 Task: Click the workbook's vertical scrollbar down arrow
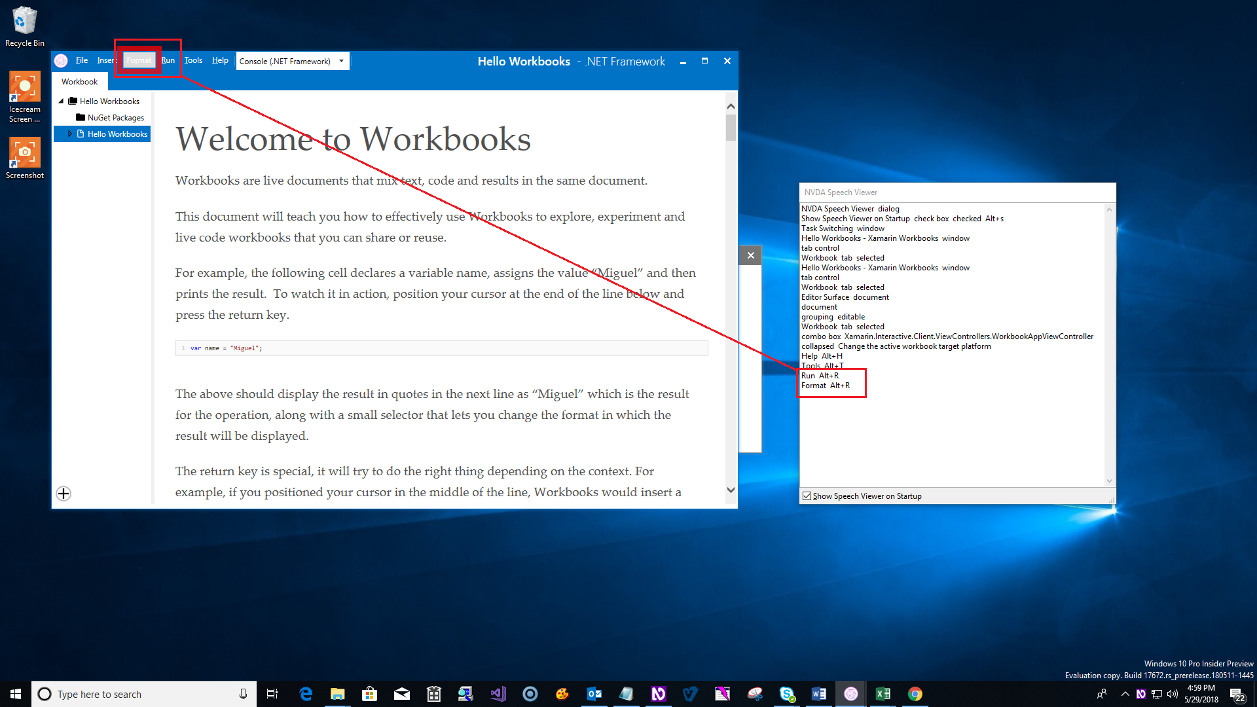[x=731, y=490]
